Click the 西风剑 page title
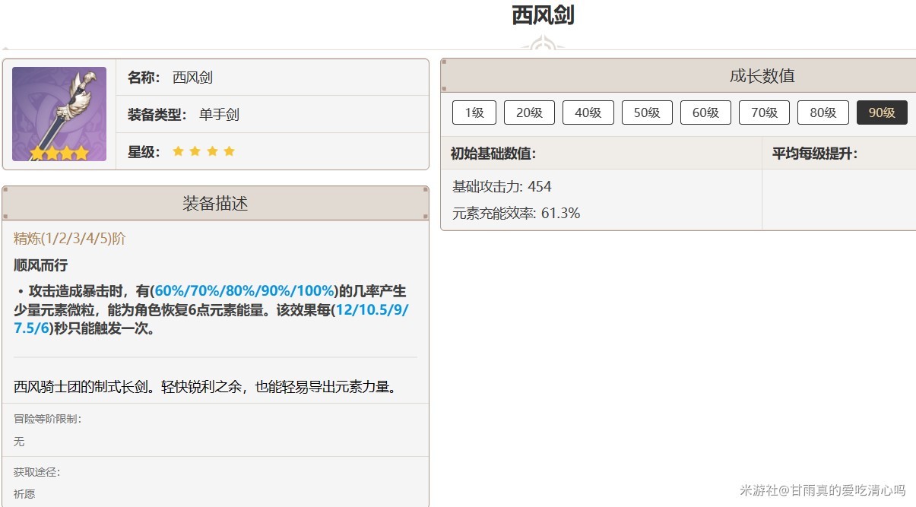 coord(543,15)
